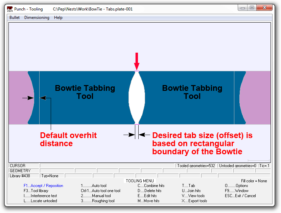Screen dimensions: 281x213
Task: Choose the Manual tool command
Action: click(96, 196)
